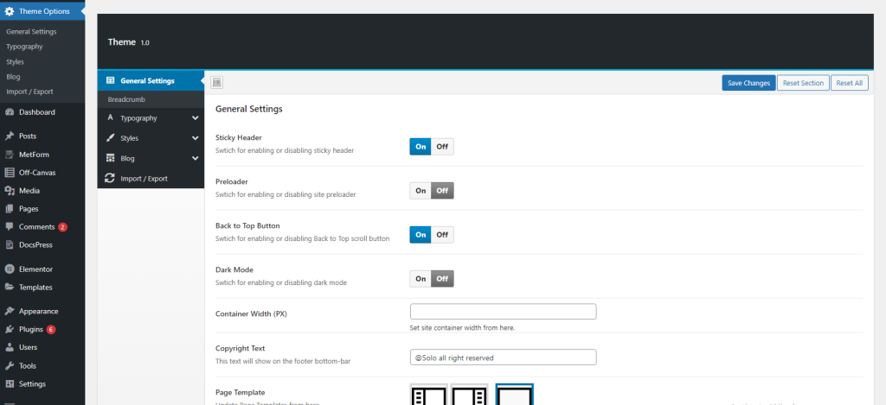Screen dimensions: 886x405
Task: Click the Reset Section button
Action: tap(801, 83)
